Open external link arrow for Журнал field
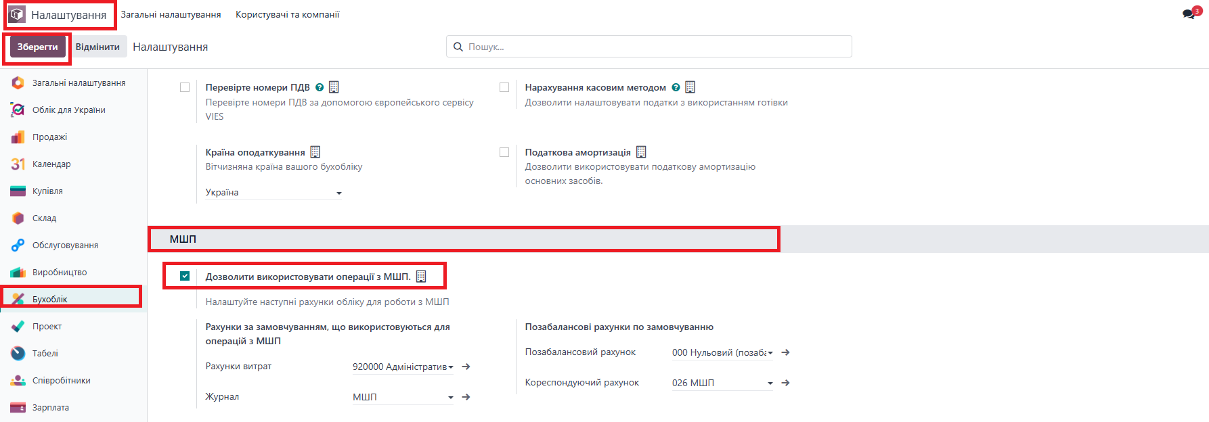 coord(466,397)
